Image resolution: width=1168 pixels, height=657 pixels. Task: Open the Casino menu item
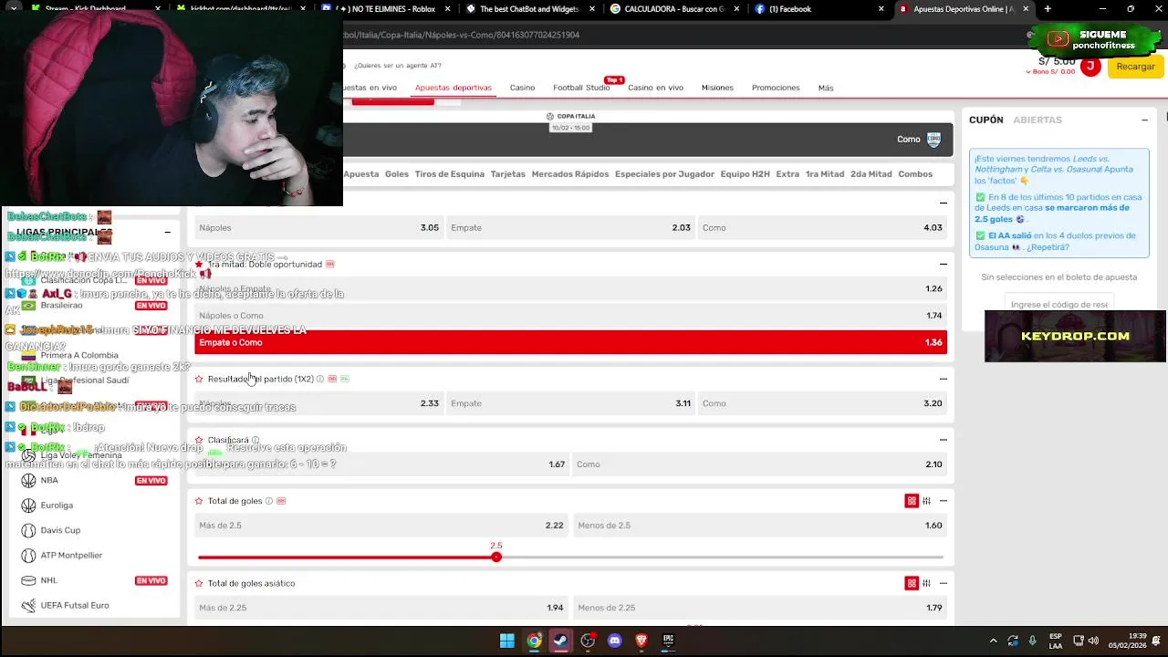[x=522, y=88]
